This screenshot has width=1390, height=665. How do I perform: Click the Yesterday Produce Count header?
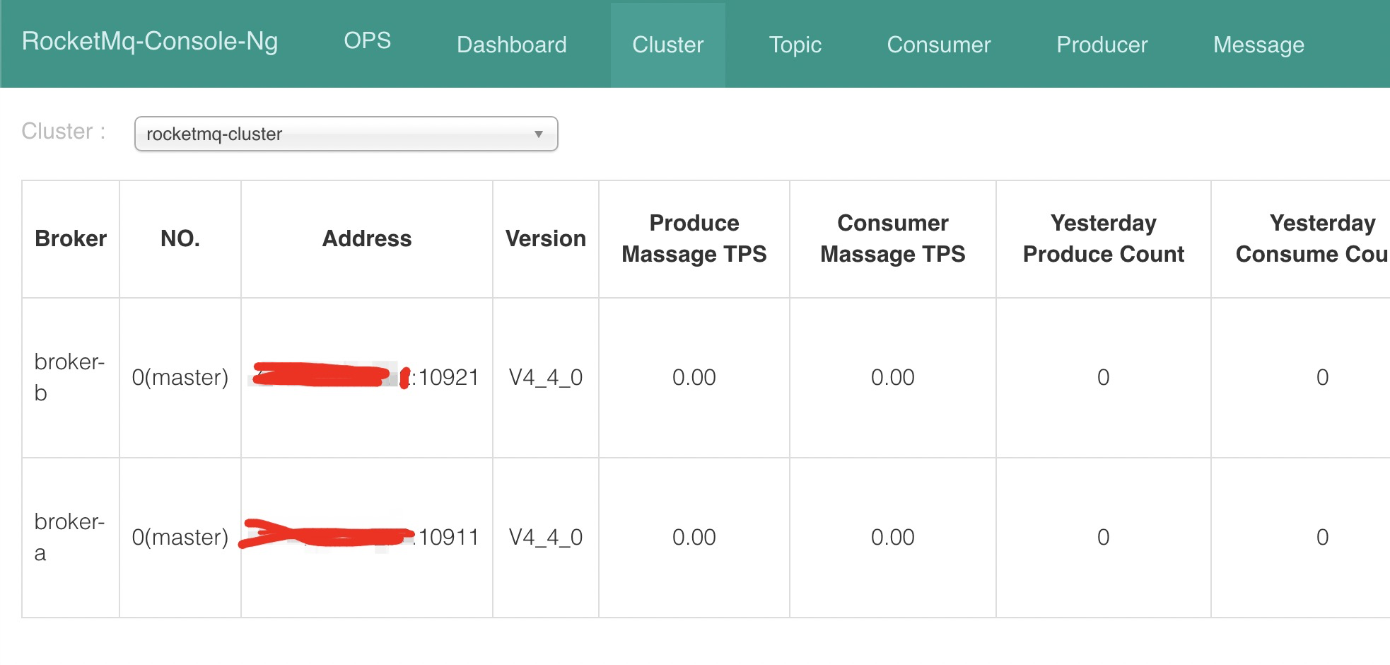pos(1103,239)
